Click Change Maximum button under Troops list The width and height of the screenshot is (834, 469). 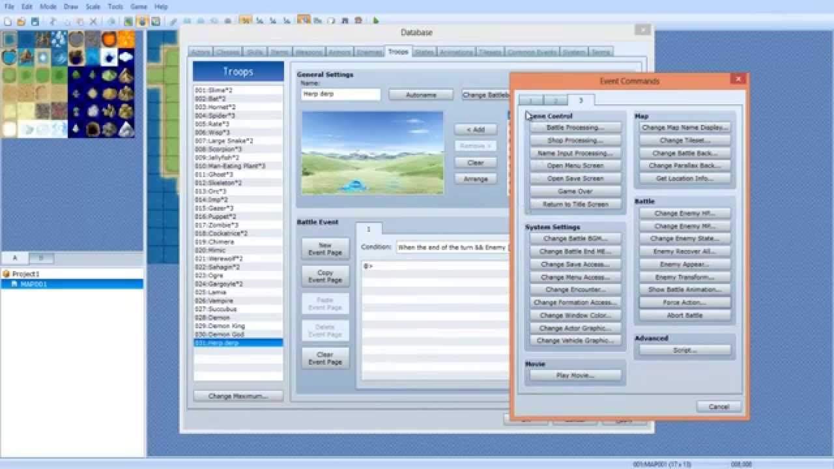click(238, 396)
